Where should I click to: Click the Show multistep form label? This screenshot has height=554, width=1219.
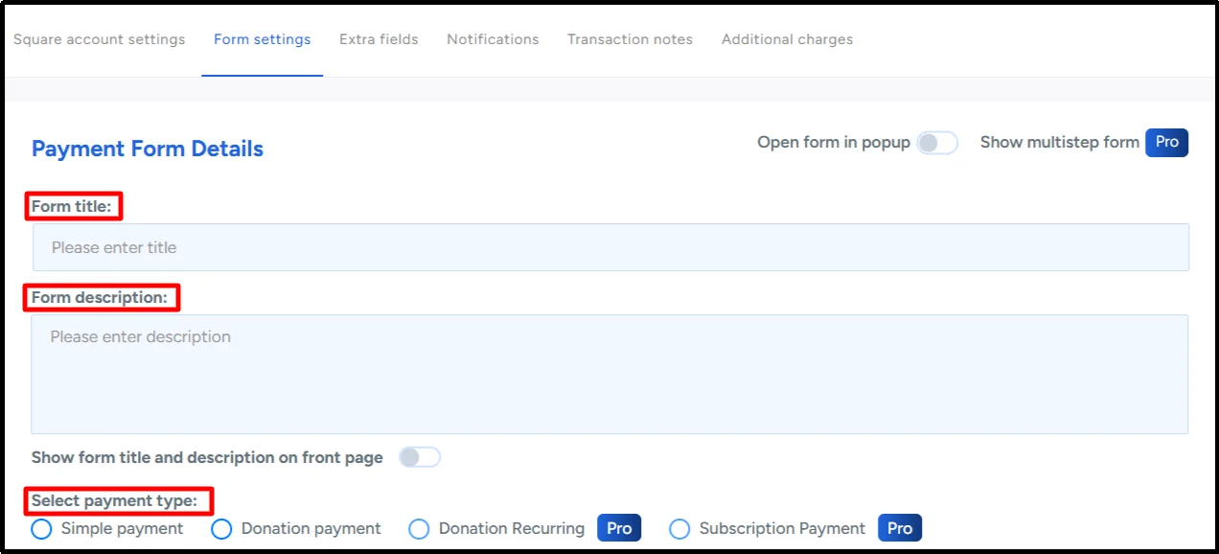click(1060, 142)
